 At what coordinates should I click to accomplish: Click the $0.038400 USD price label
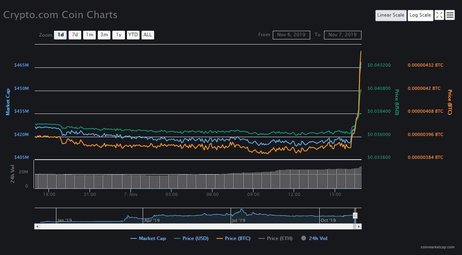tap(379, 111)
